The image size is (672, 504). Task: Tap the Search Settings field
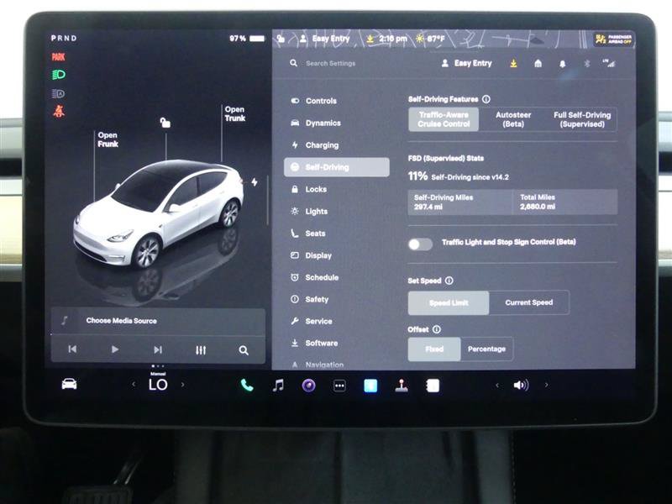click(x=330, y=64)
